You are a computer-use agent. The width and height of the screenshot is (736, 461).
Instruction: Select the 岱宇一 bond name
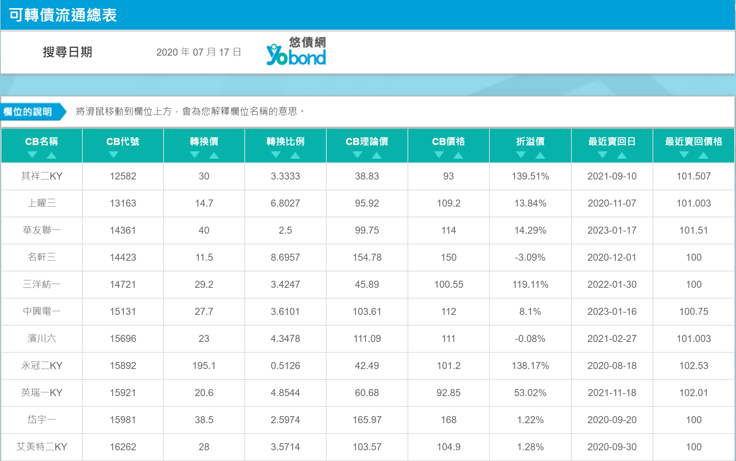(42, 419)
